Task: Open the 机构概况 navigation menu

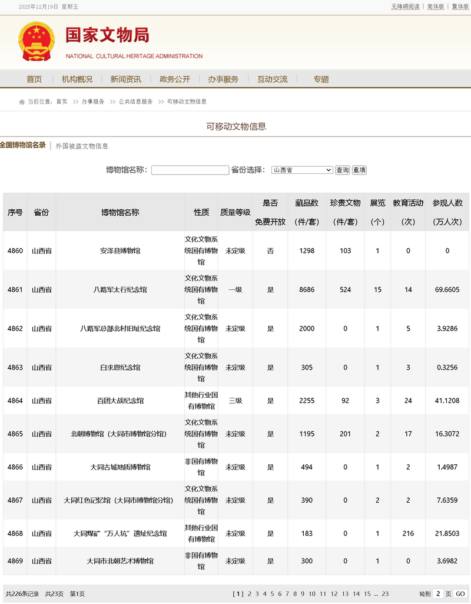Action: [77, 80]
